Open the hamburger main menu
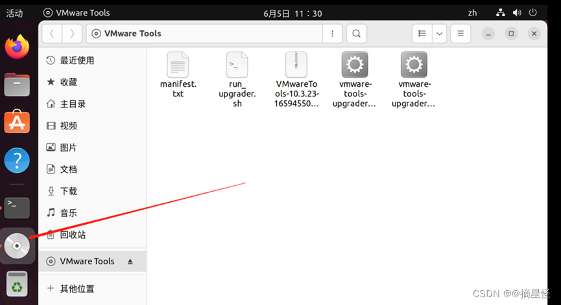The image size is (561, 305). click(x=460, y=34)
